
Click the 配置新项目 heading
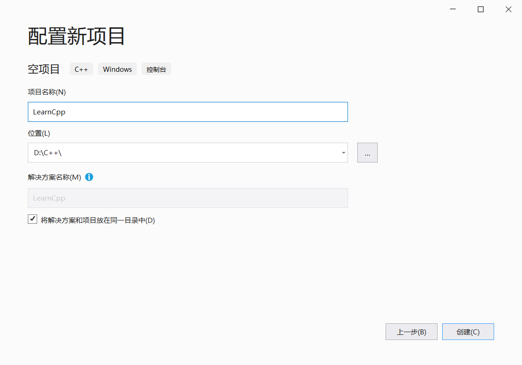point(76,36)
